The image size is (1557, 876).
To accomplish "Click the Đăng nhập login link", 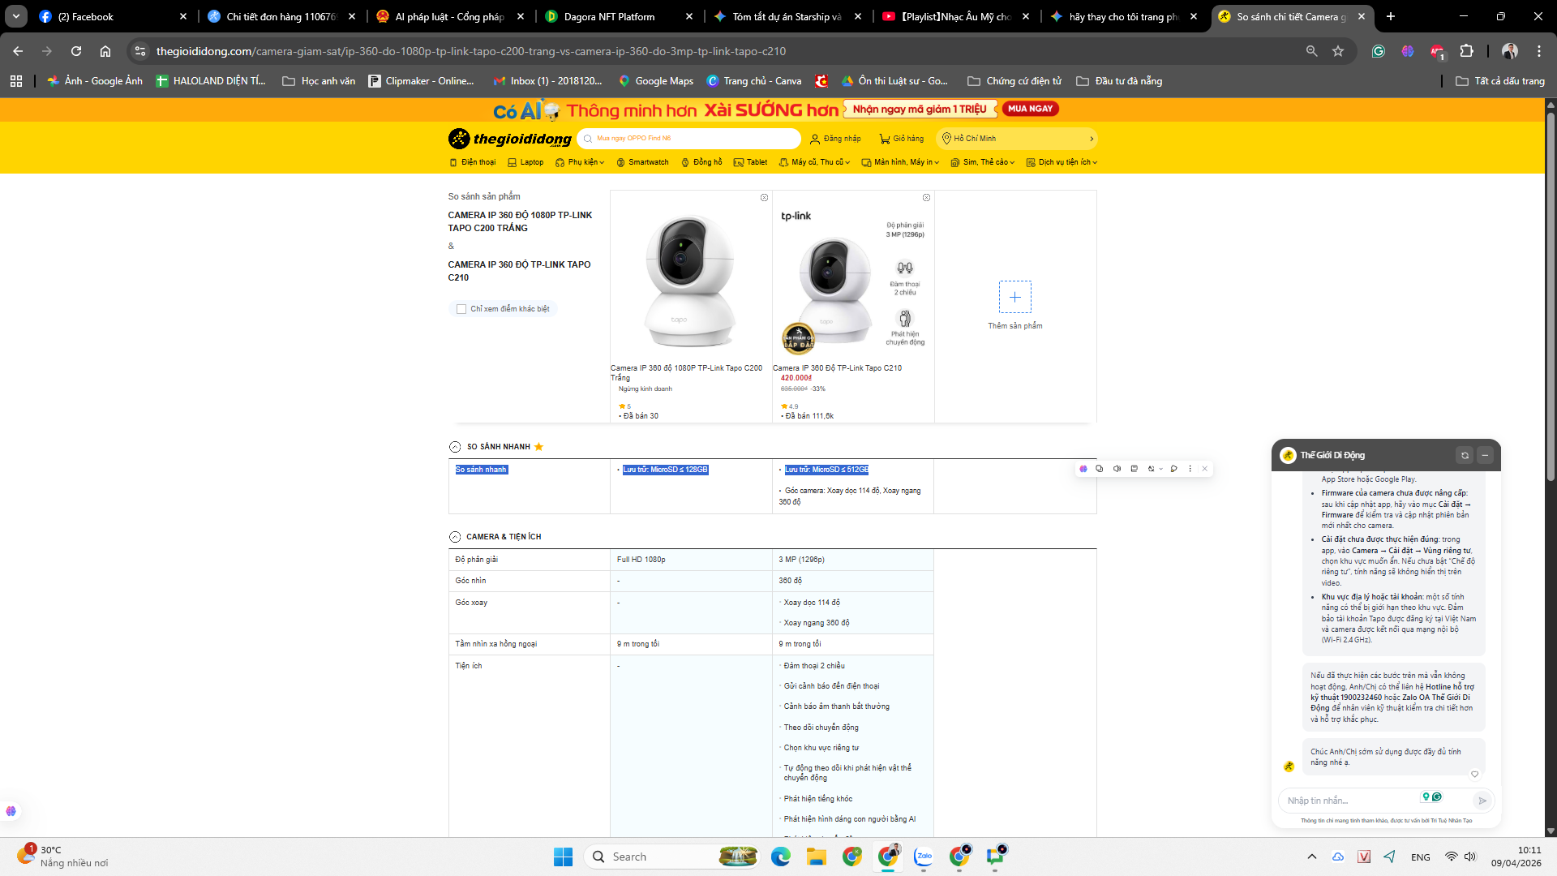I will click(x=835, y=139).
